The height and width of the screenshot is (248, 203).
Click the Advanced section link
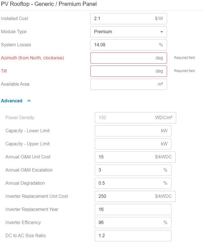pyautogui.click(x=12, y=101)
